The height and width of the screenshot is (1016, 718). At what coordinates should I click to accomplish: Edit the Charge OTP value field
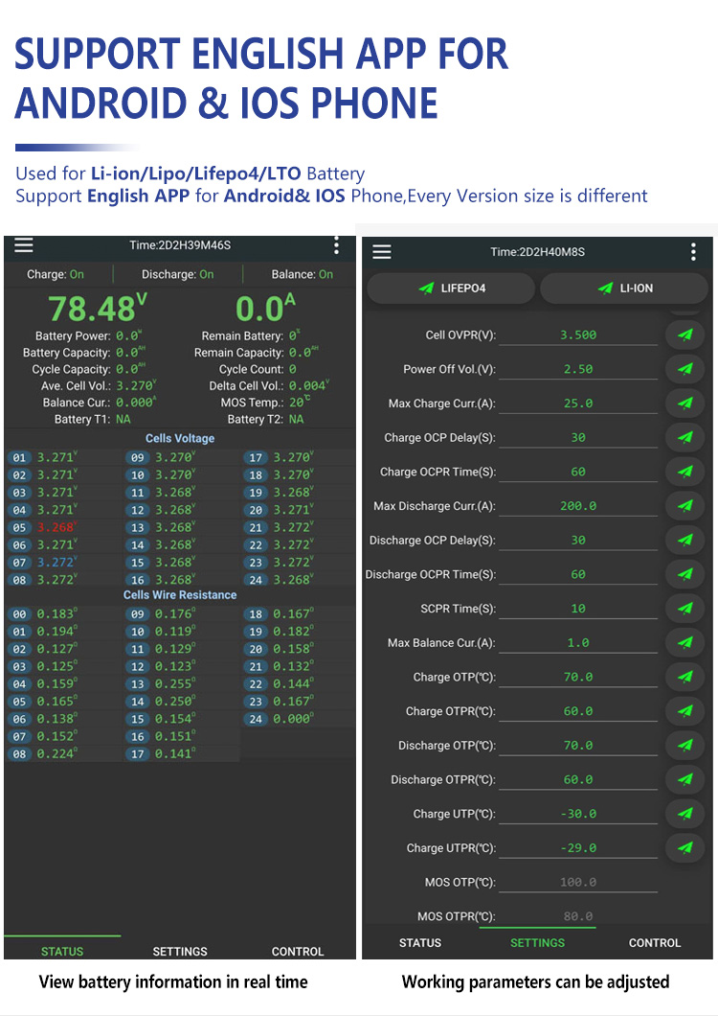click(578, 677)
